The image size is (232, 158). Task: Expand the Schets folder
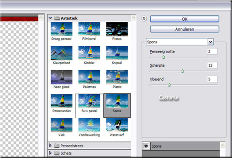click(50, 153)
